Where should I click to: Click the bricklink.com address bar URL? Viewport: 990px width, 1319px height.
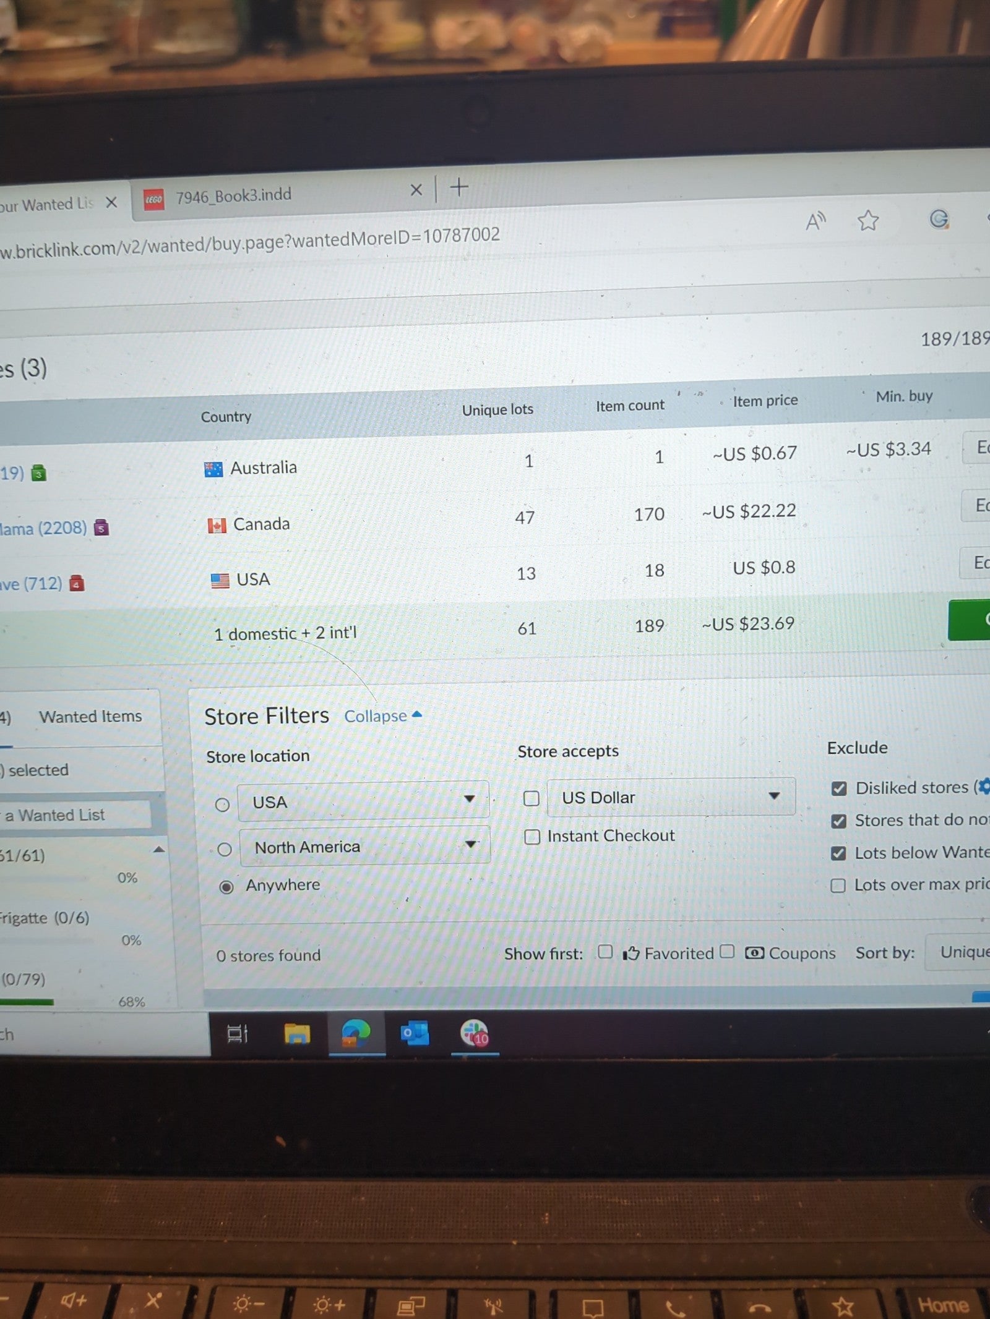249,242
